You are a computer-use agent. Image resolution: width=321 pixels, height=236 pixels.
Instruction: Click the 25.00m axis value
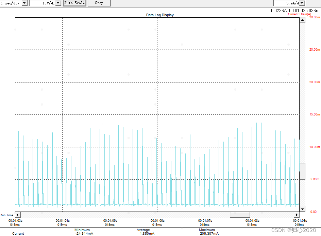coord(315,50)
